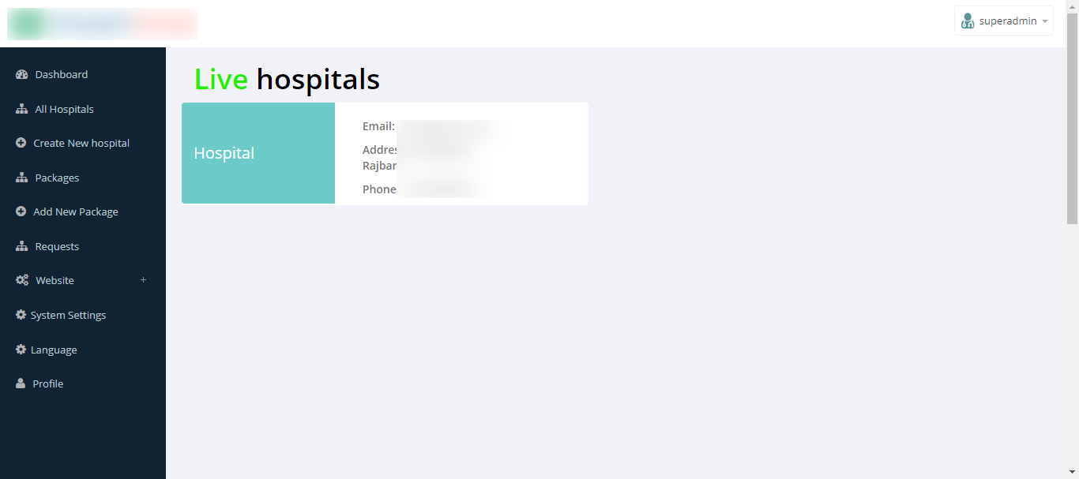Click the blurred logo in header
The height and width of the screenshot is (479, 1079).
pyautogui.click(x=103, y=24)
